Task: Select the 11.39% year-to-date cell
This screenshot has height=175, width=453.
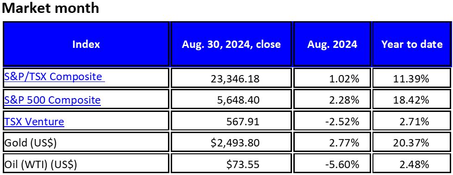Action: coord(412,78)
